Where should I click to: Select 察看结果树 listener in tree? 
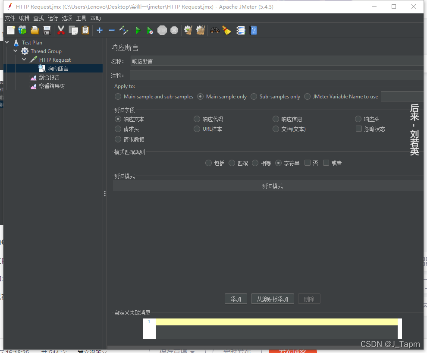pyautogui.click(x=51, y=86)
